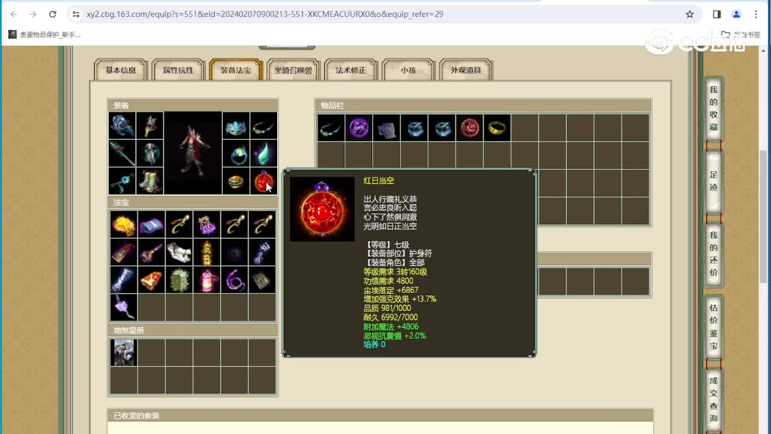Select the red sun amulet in equipment
Screen dimensions: 771x434
[x=263, y=181]
